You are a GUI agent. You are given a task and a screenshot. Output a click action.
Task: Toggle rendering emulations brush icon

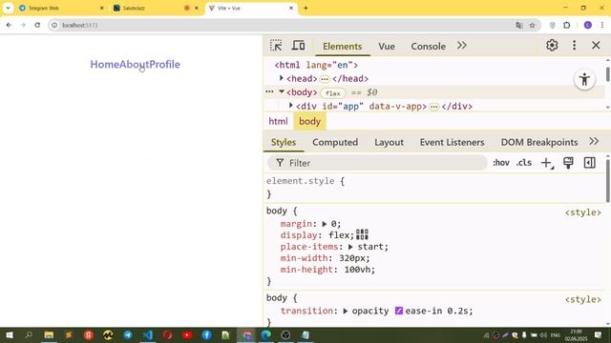tap(568, 163)
